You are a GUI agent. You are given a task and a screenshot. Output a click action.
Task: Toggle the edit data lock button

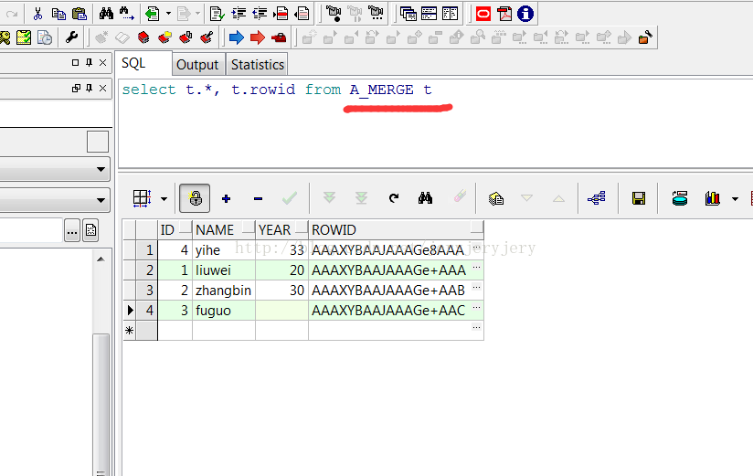click(196, 198)
